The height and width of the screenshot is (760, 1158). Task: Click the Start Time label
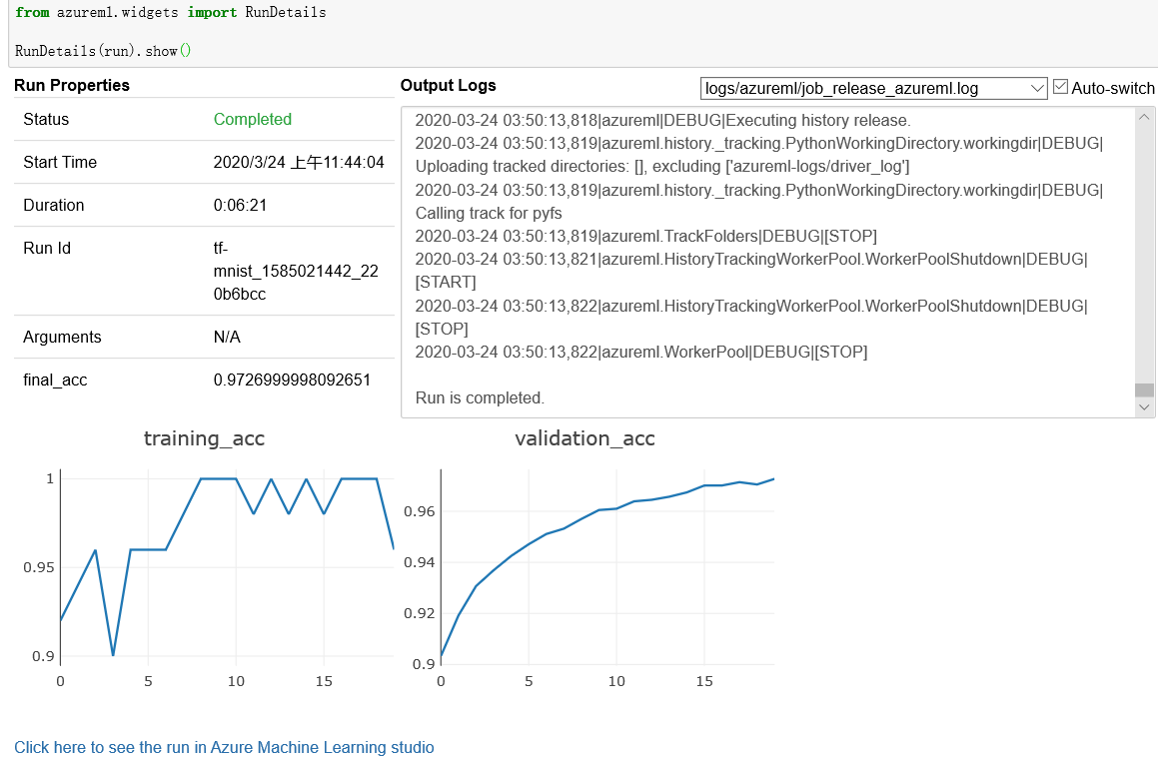(x=60, y=163)
